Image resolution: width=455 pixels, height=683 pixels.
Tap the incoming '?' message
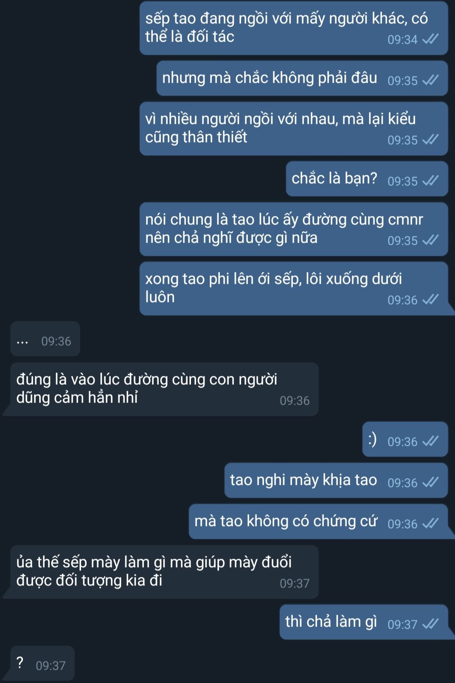tap(42, 663)
